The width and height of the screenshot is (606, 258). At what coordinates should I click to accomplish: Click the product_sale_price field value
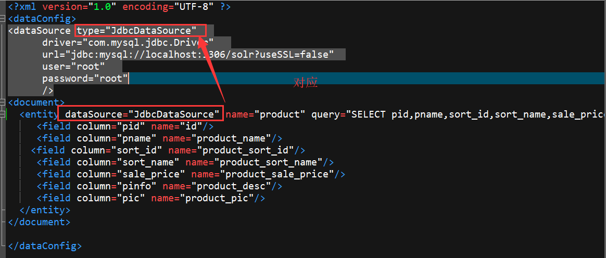point(277,174)
